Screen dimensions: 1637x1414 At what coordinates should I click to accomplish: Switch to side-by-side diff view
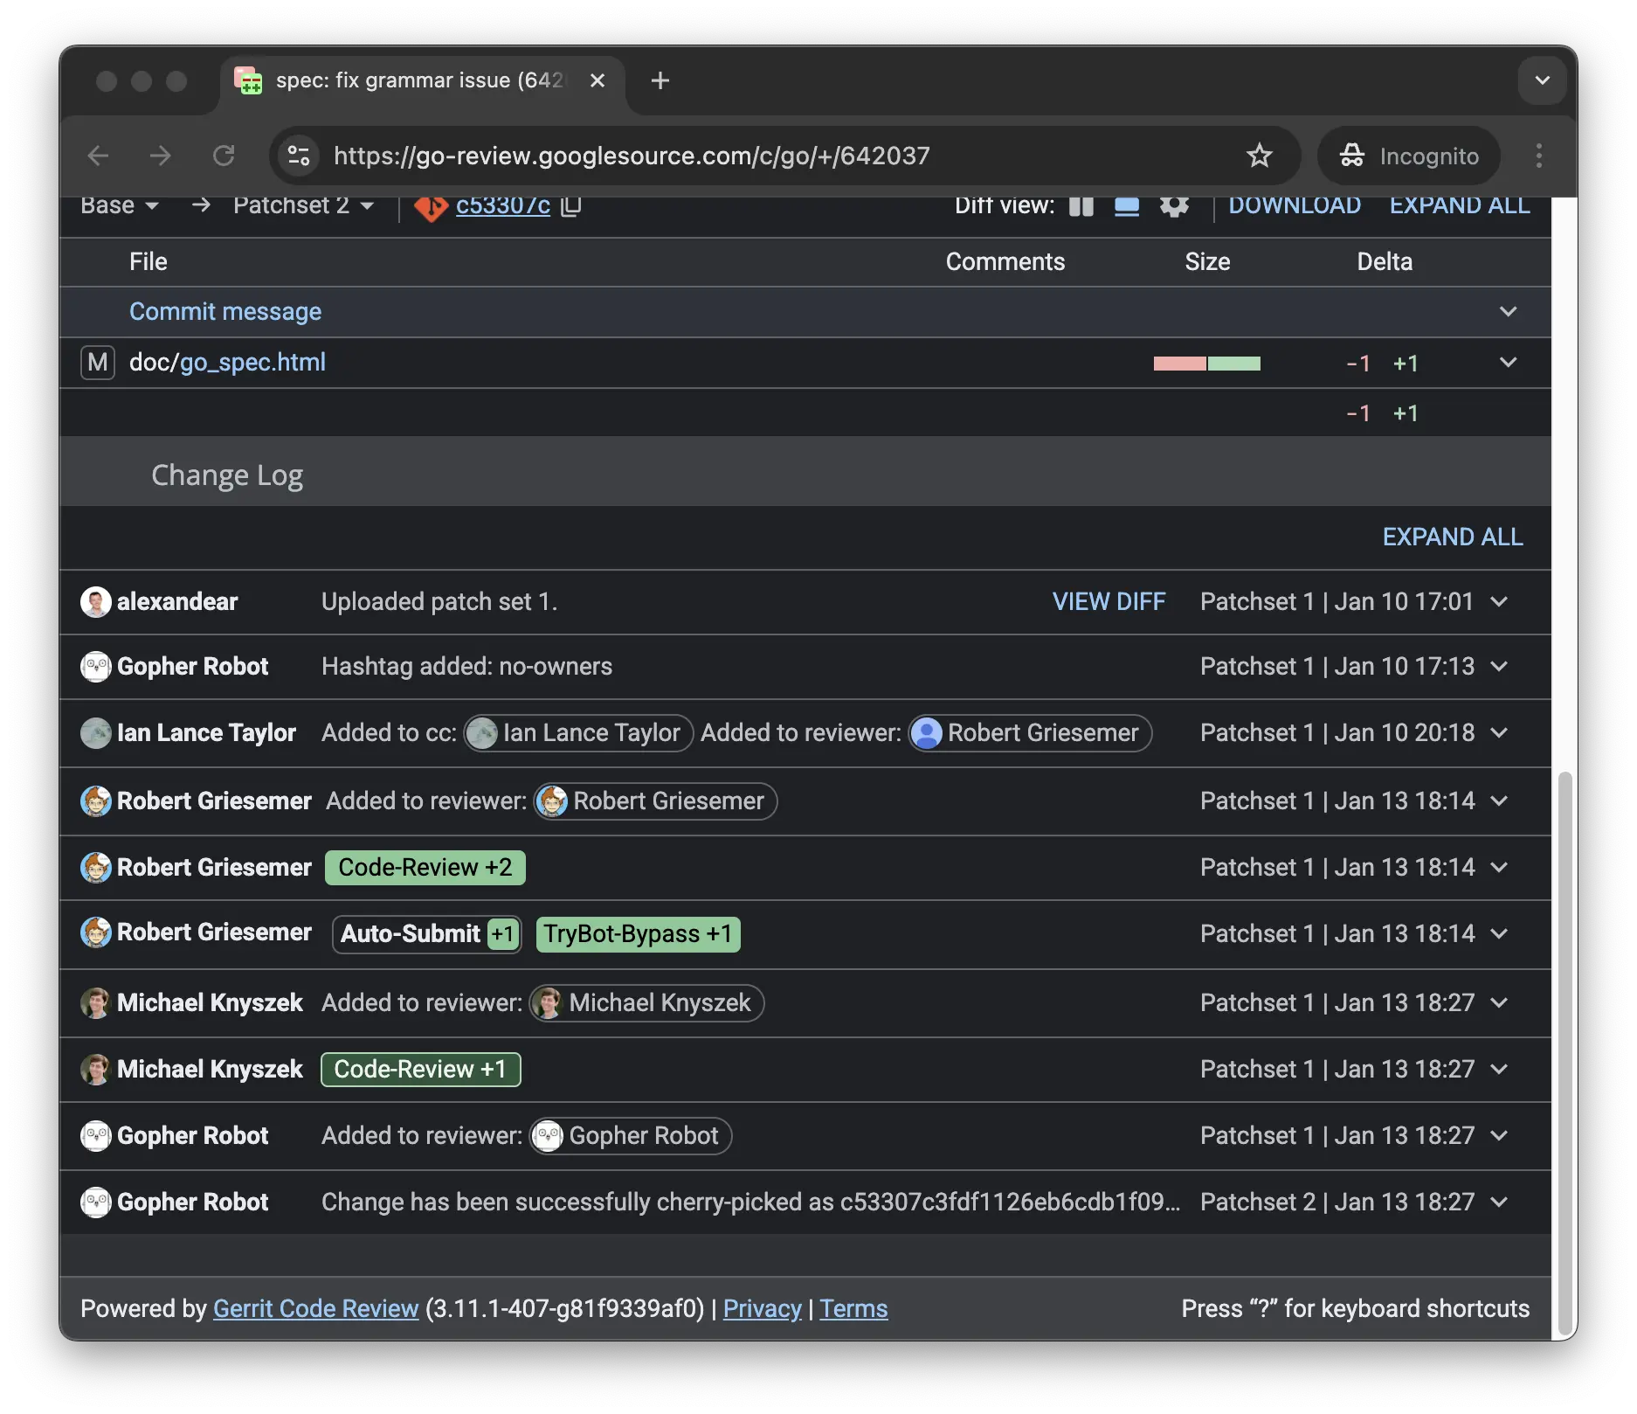pyautogui.click(x=1081, y=206)
